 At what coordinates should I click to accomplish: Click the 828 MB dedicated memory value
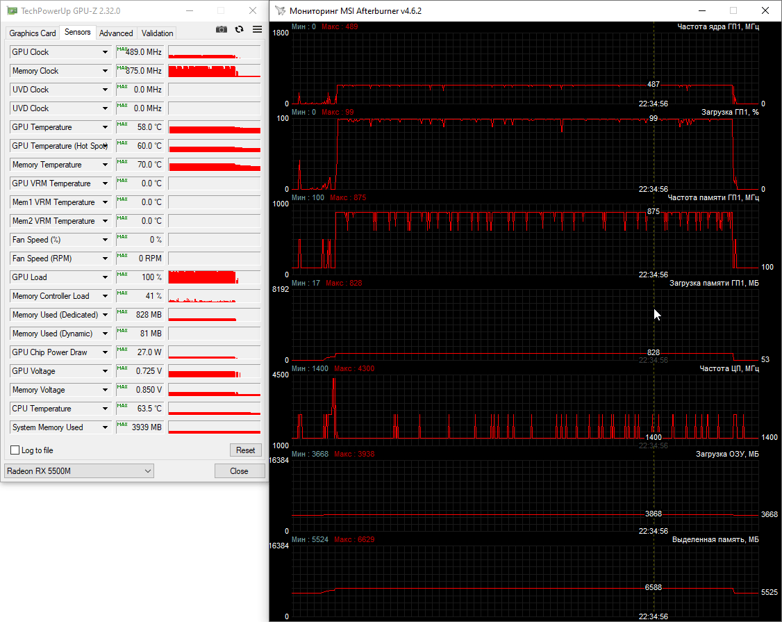(140, 315)
